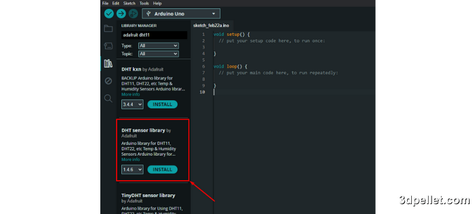Open version 1.4.6 dropdown for DHT sensor library
This screenshot has width=476, height=214.
tap(132, 169)
